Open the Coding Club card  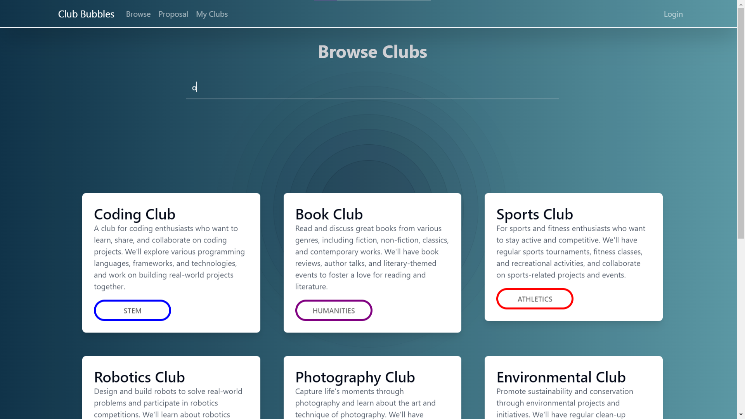(x=171, y=262)
